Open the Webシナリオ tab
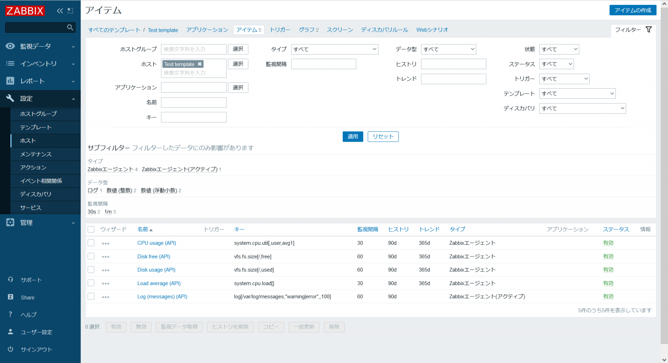The image size is (668, 363). [432, 30]
